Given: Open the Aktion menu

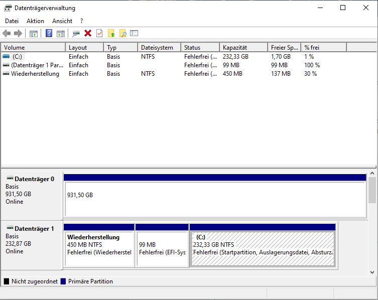Looking at the screenshot, I should tap(35, 21).
